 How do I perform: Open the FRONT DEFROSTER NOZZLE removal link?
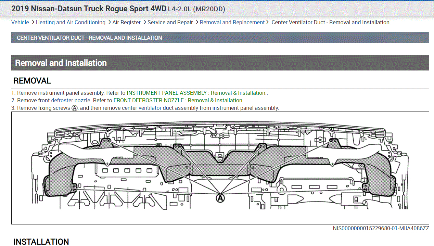[178, 100]
